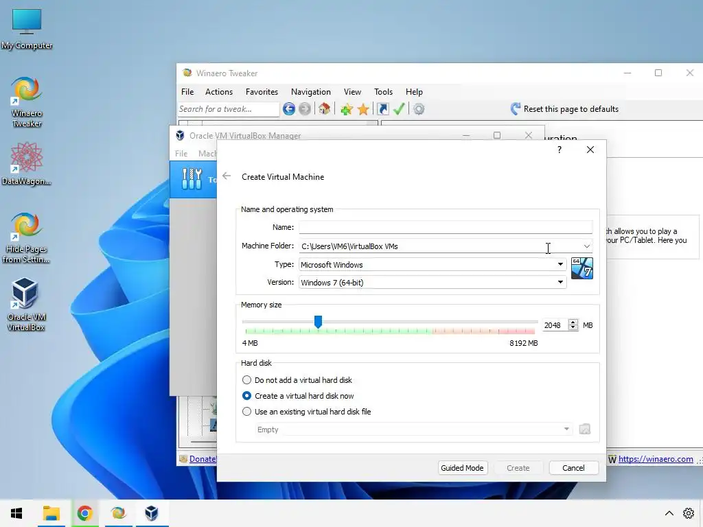This screenshot has height=527, width=703.
Task: Open My Computer desktop icon
Action: pos(27,28)
